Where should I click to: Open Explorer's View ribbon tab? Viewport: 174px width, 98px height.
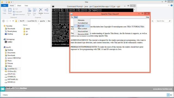(26, 5)
